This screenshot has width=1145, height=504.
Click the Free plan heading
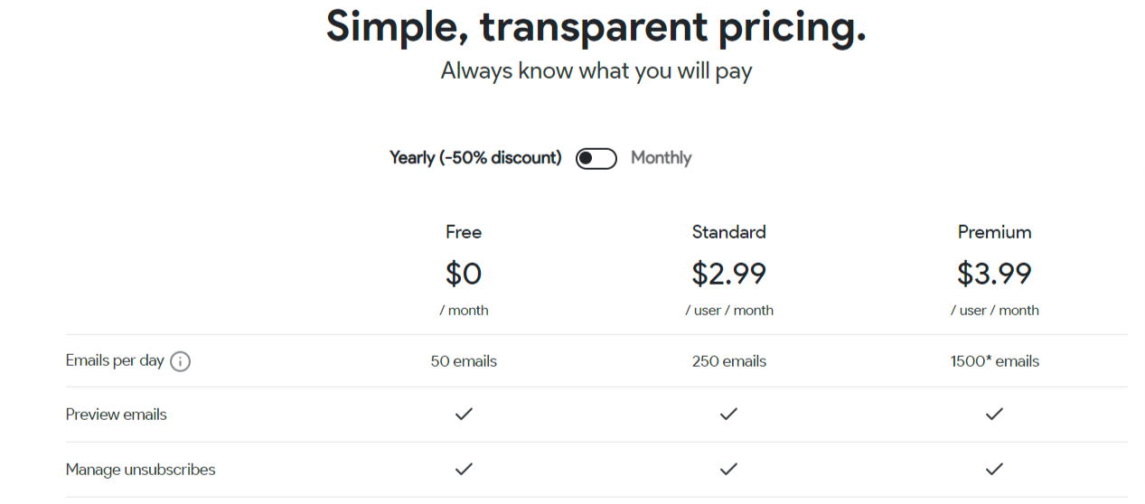coord(464,232)
